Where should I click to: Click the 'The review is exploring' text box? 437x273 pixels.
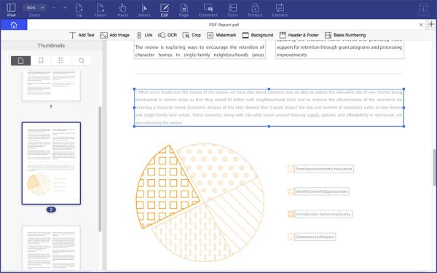click(200, 50)
